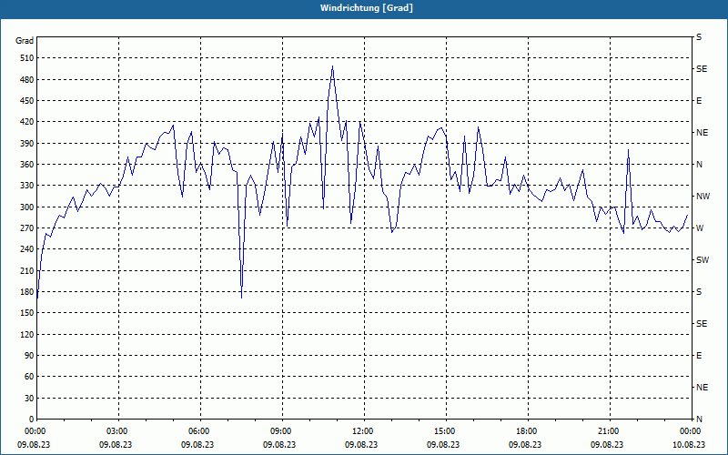Select the 360 y-axis tick label
728x455 pixels.
27,165
